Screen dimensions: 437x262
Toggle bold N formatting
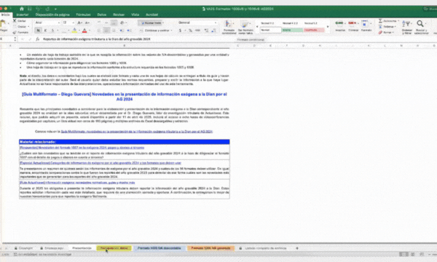point(38,31)
